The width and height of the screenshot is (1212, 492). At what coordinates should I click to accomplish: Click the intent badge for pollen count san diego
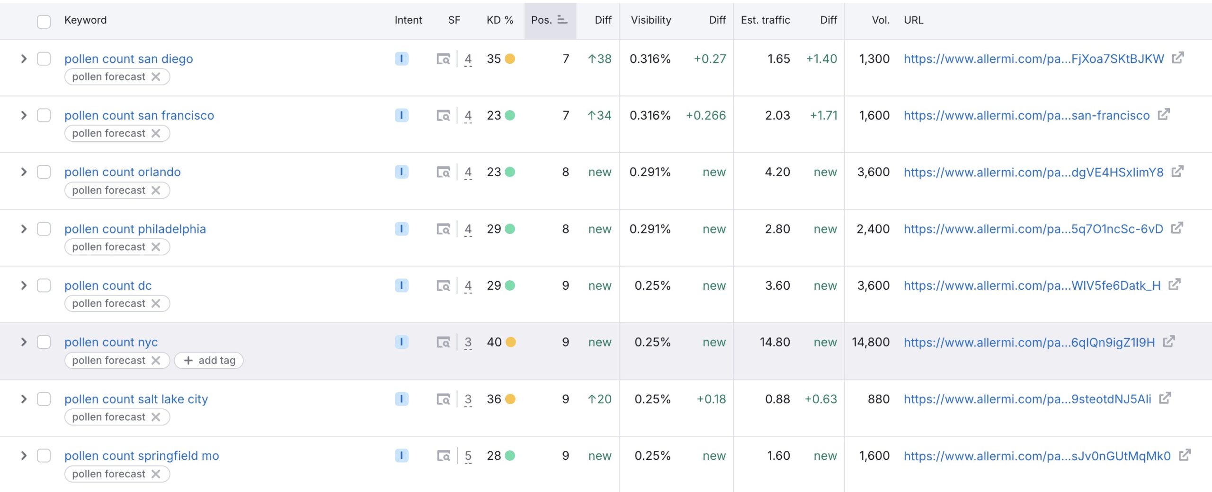pyautogui.click(x=401, y=59)
